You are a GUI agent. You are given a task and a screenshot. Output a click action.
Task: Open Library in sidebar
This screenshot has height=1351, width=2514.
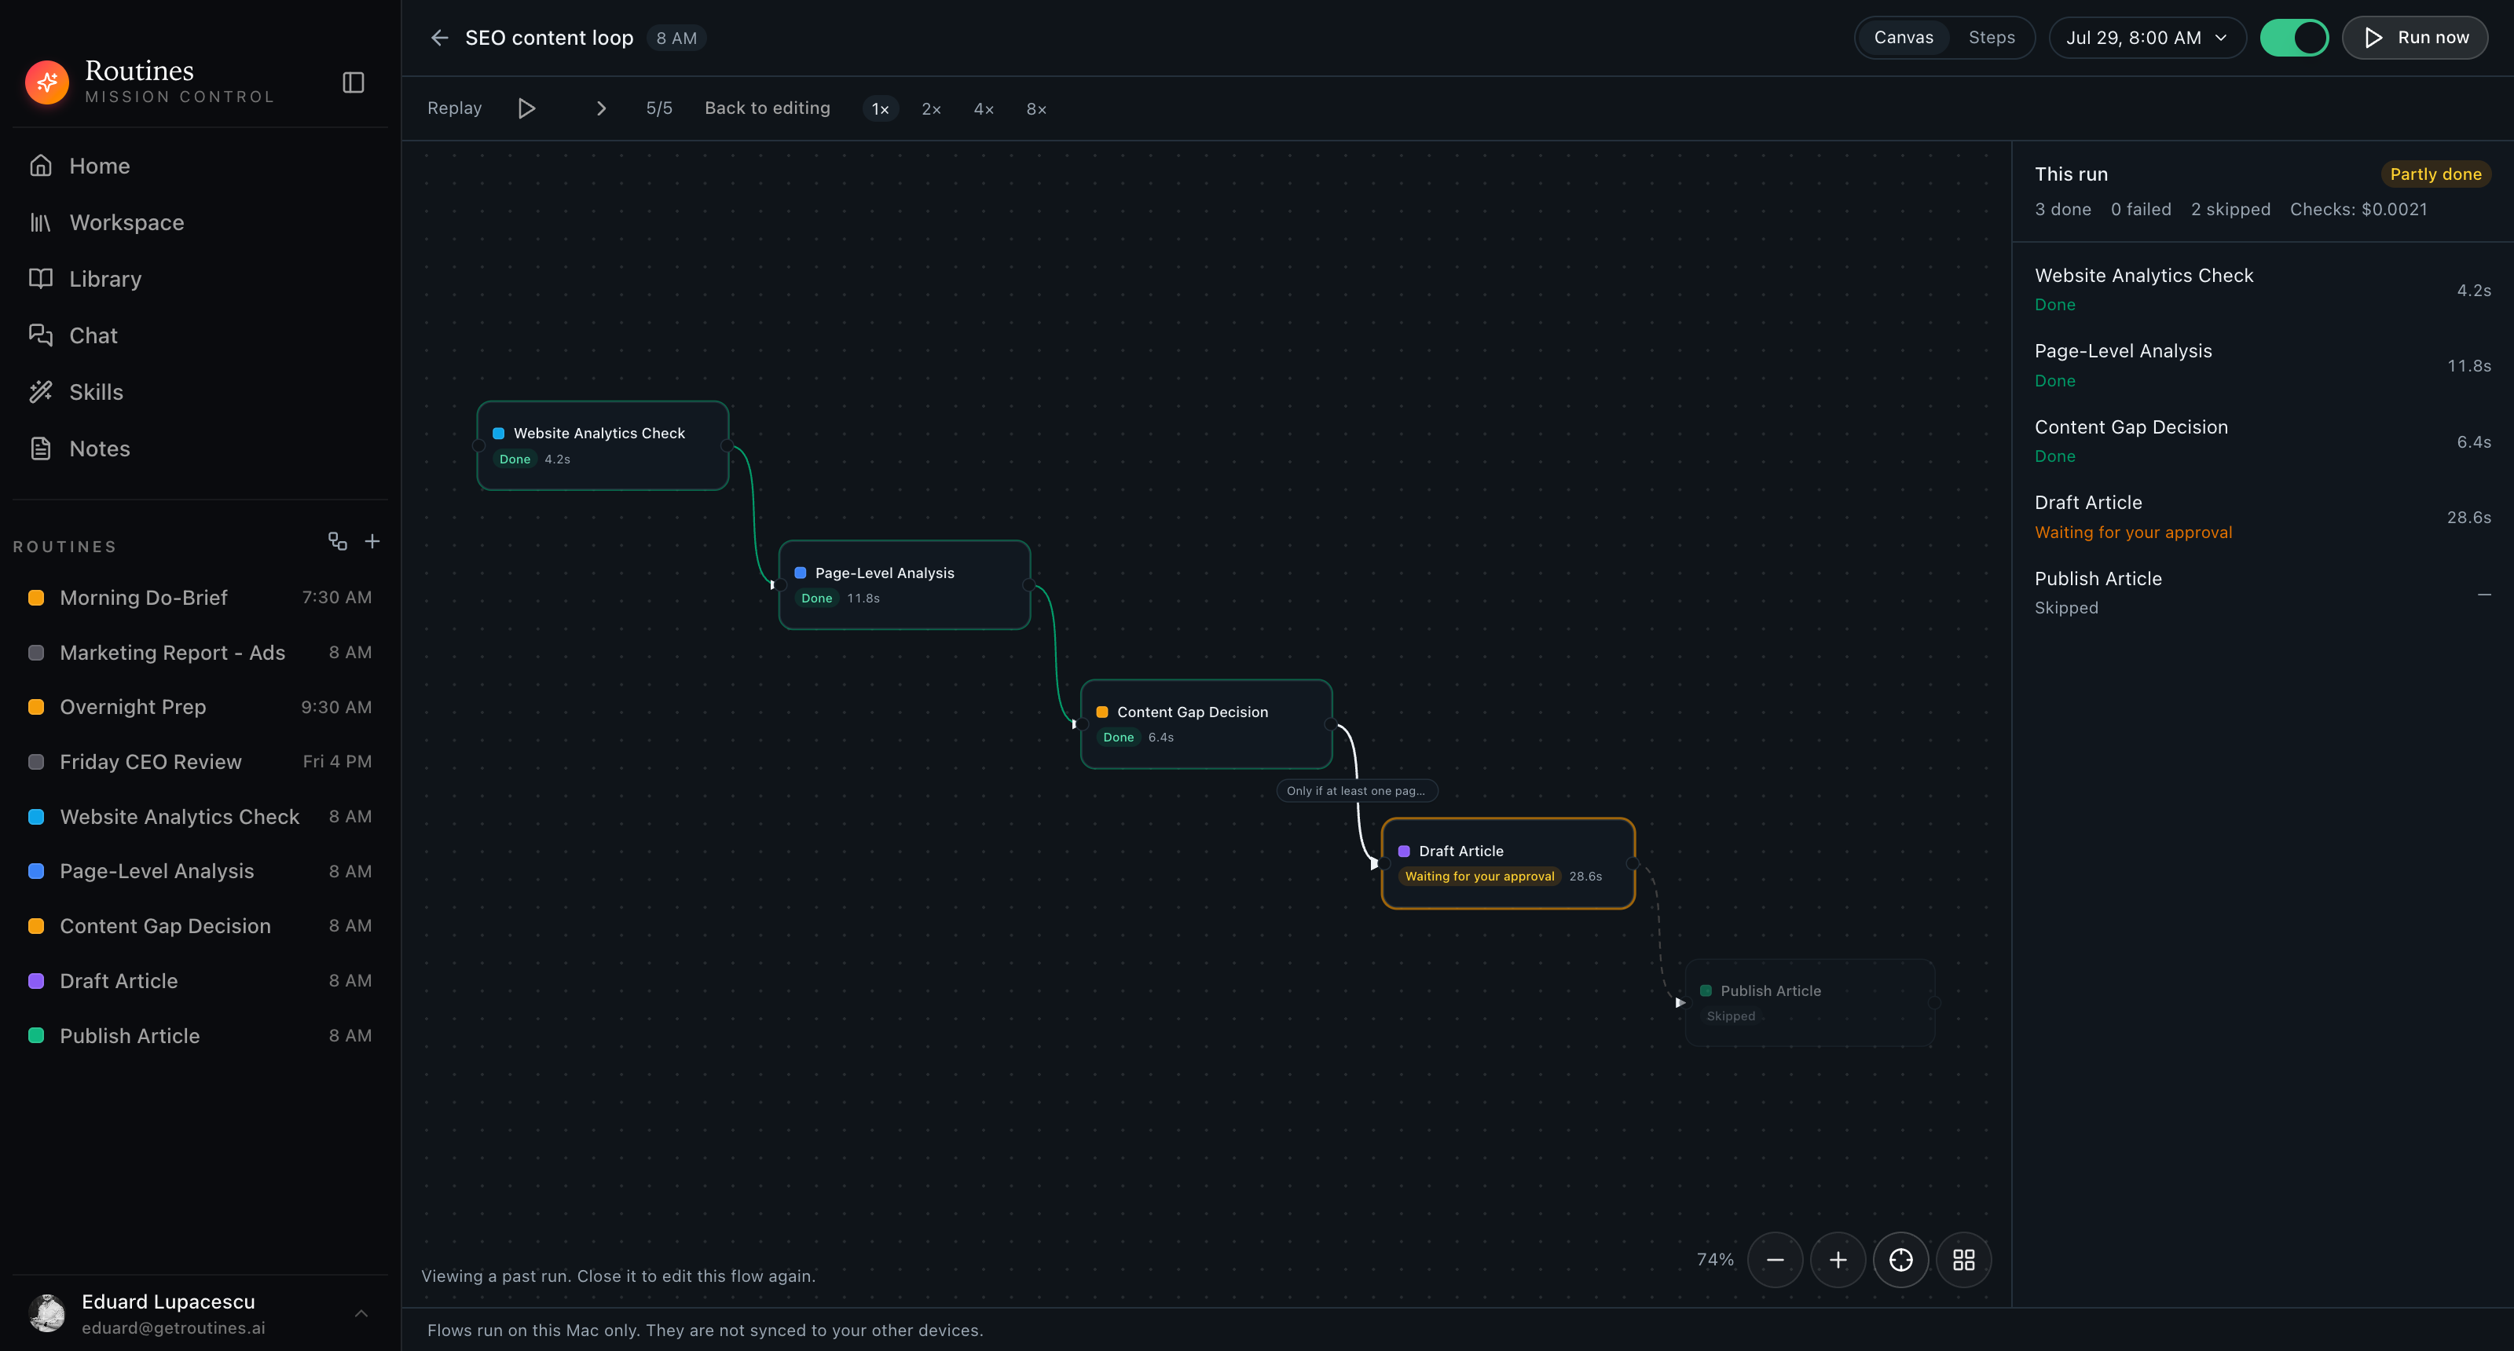click(200, 279)
